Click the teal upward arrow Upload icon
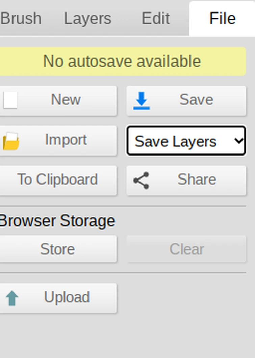 coord(12,298)
